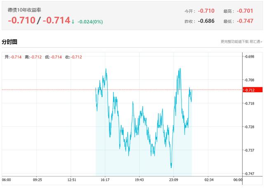Click the -0.710 / -0.714 large quote

tap(39, 20)
